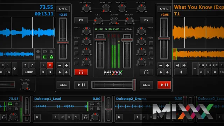224x126 pixels.
Task: Click the DELAY effect knob
Action: (129, 21)
